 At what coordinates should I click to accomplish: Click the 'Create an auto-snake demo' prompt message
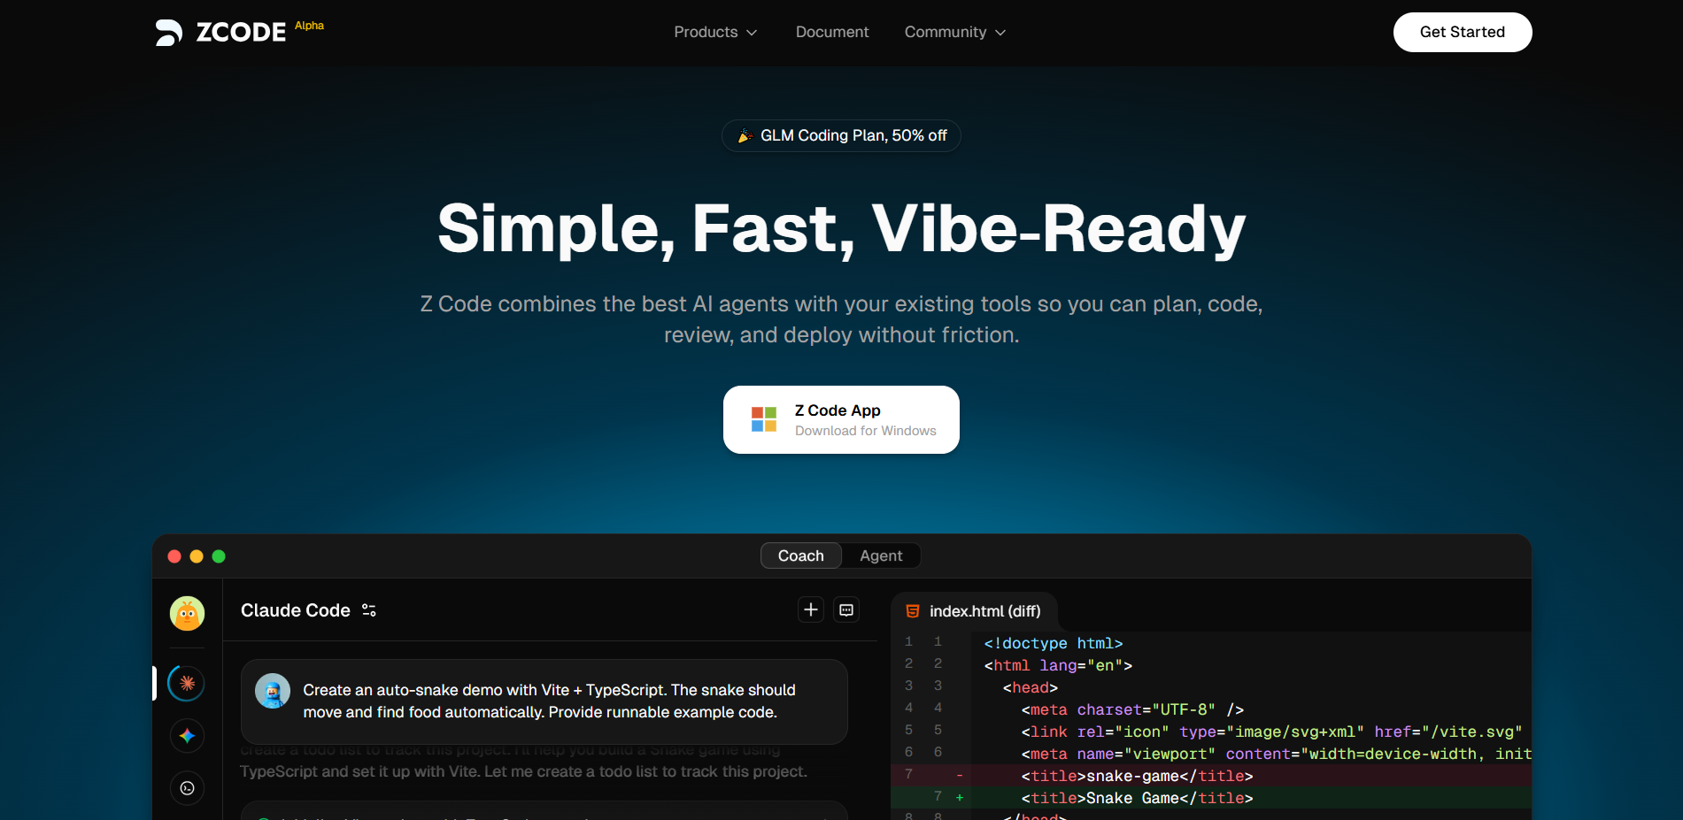(544, 701)
